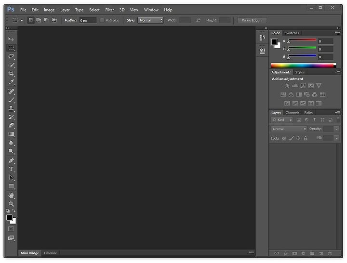Select the Spot Healing Brush tool

click(11, 91)
